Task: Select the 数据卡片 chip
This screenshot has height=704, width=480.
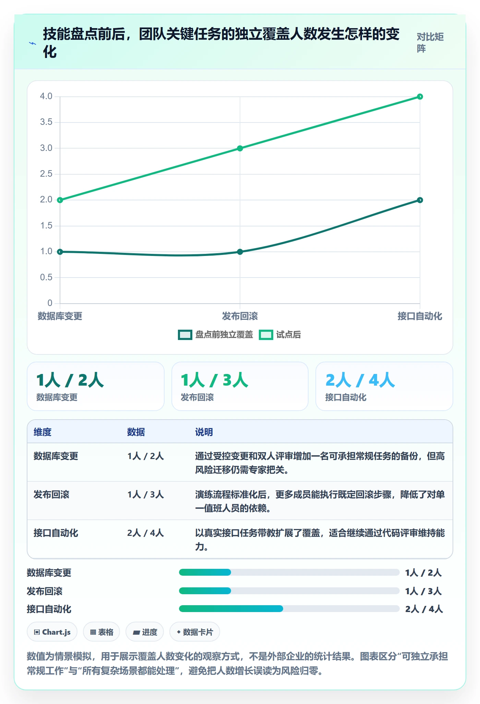Action: [x=195, y=632]
